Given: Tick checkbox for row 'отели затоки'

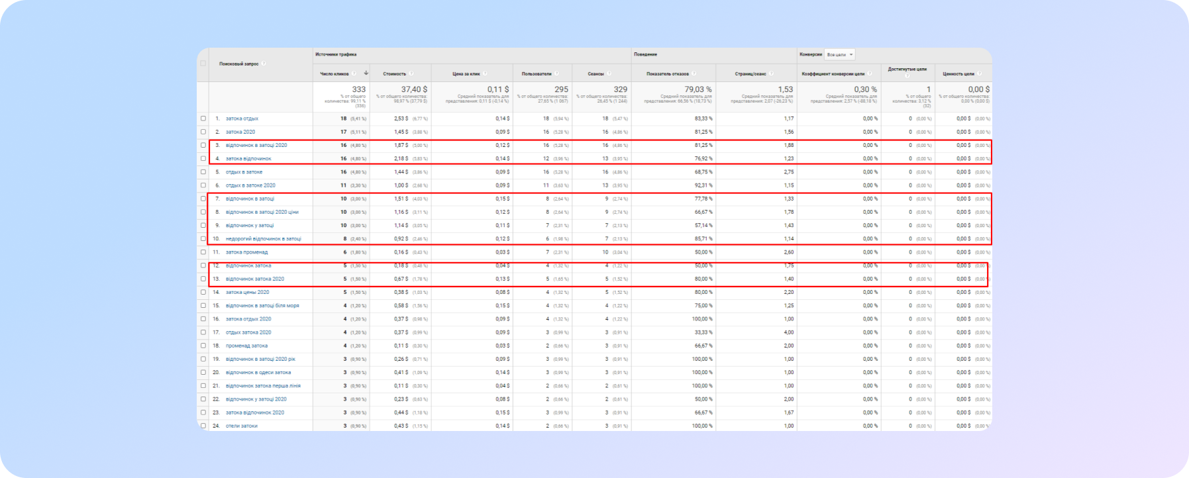Looking at the screenshot, I should pyautogui.click(x=203, y=426).
